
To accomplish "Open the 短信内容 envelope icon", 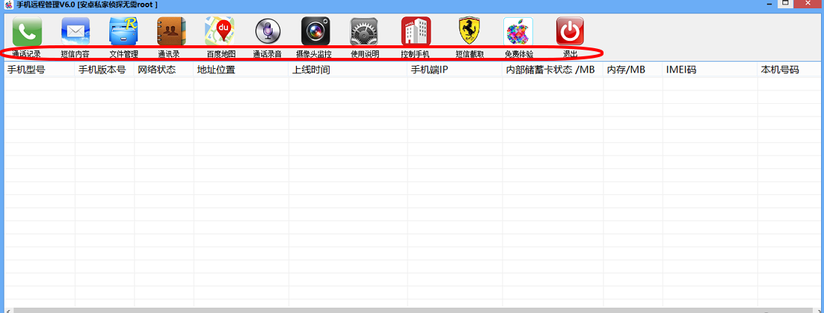I will 75,31.
